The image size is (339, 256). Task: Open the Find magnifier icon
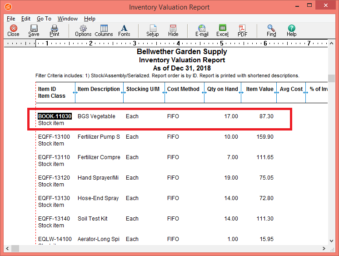(x=271, y=30)
